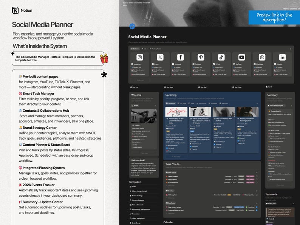Select the Platforms tab
Screen dimensions: 300x225
coord(135,49)
